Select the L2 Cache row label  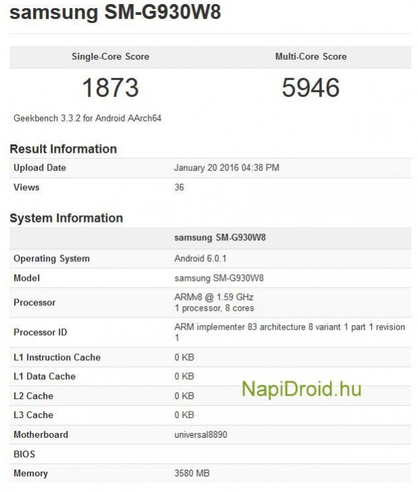click(33, 396)
